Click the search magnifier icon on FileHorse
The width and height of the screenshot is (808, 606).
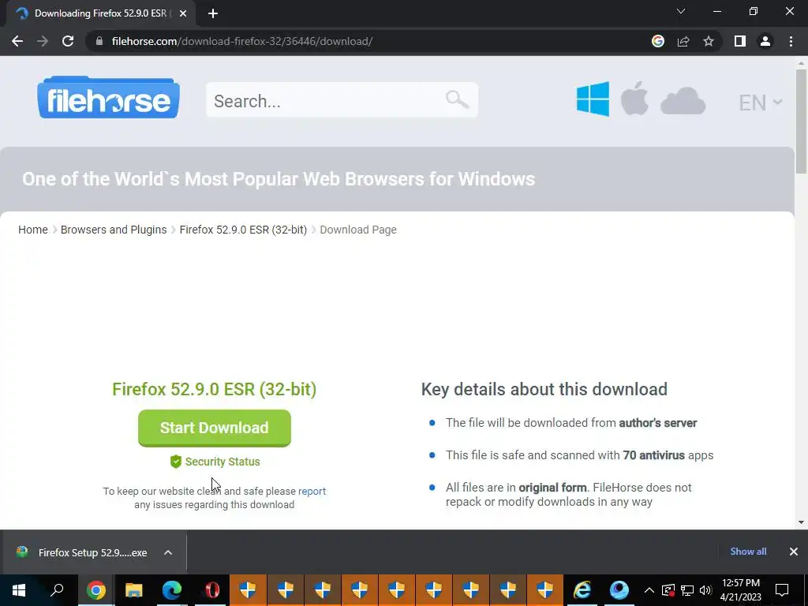tap(457, 99)
